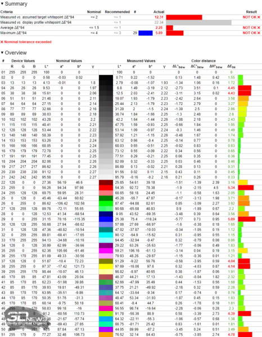Click the red X on Average ΔE*94 result
262x337 pixels.
tap(259, 28)
